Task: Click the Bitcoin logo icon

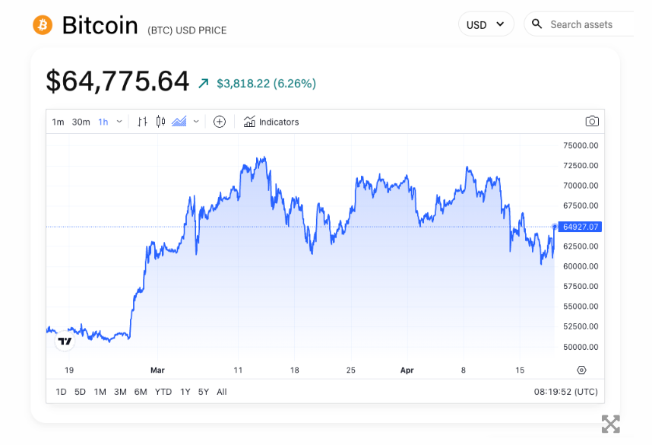Action: tap(43, 25)
